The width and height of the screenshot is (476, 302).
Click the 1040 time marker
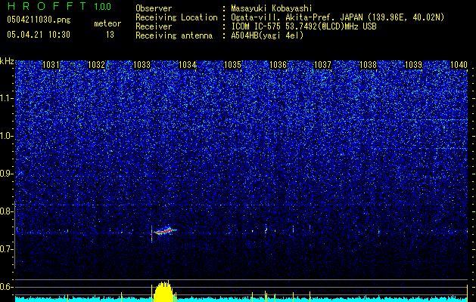click(459, 65)
